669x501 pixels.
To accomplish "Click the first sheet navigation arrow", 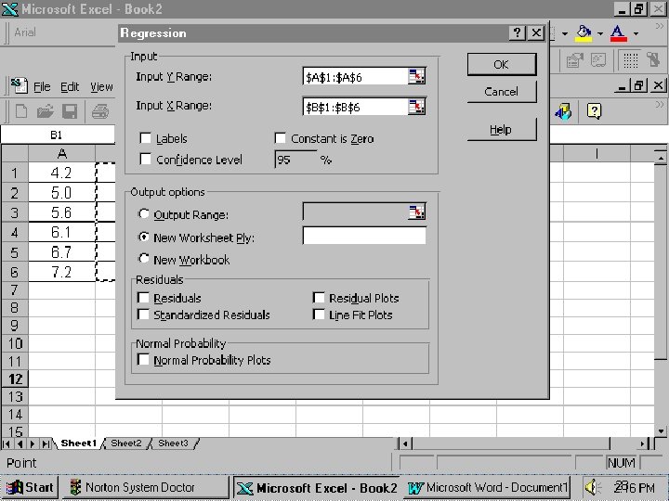I will pos(7,443).
